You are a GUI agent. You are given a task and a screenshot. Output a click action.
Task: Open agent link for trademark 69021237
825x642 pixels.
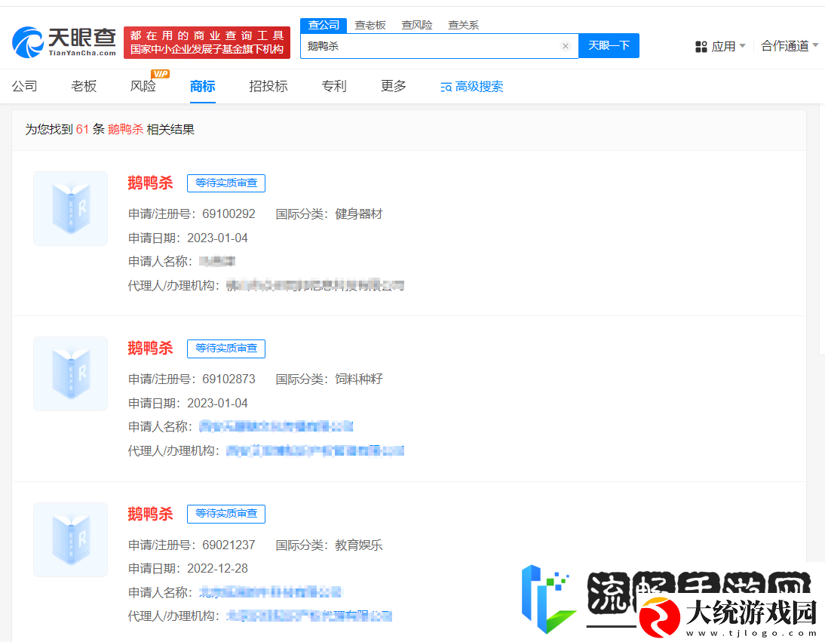tap(309, 616)
